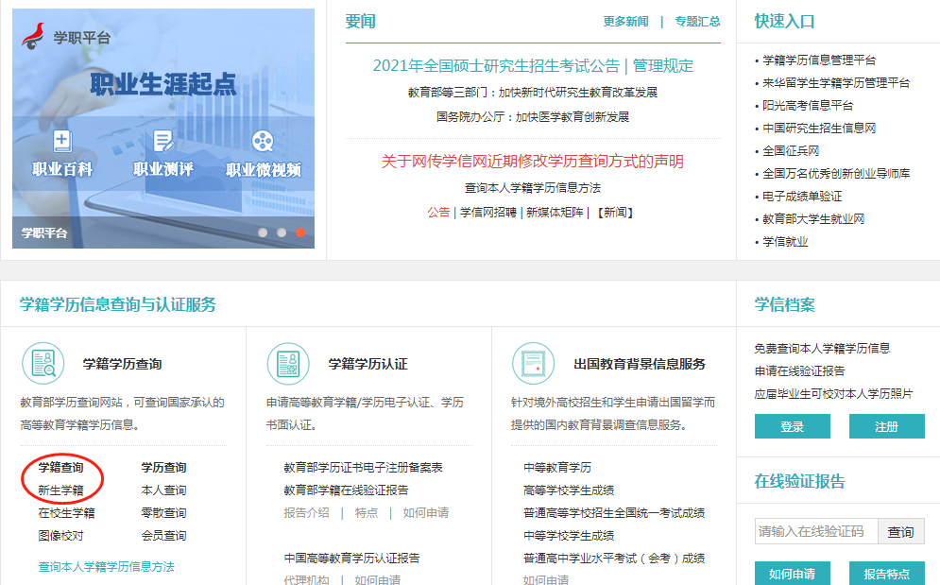940x585 pixels.
Task: Click the 如何申请 teal button
Action: (792, 574)
